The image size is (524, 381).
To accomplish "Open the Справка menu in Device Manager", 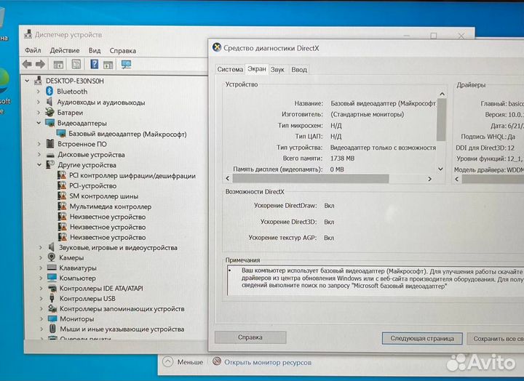I will pos(123,51).
